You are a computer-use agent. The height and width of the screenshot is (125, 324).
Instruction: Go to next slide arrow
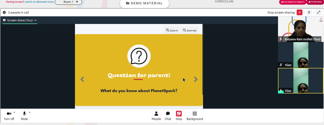(196, 79)
